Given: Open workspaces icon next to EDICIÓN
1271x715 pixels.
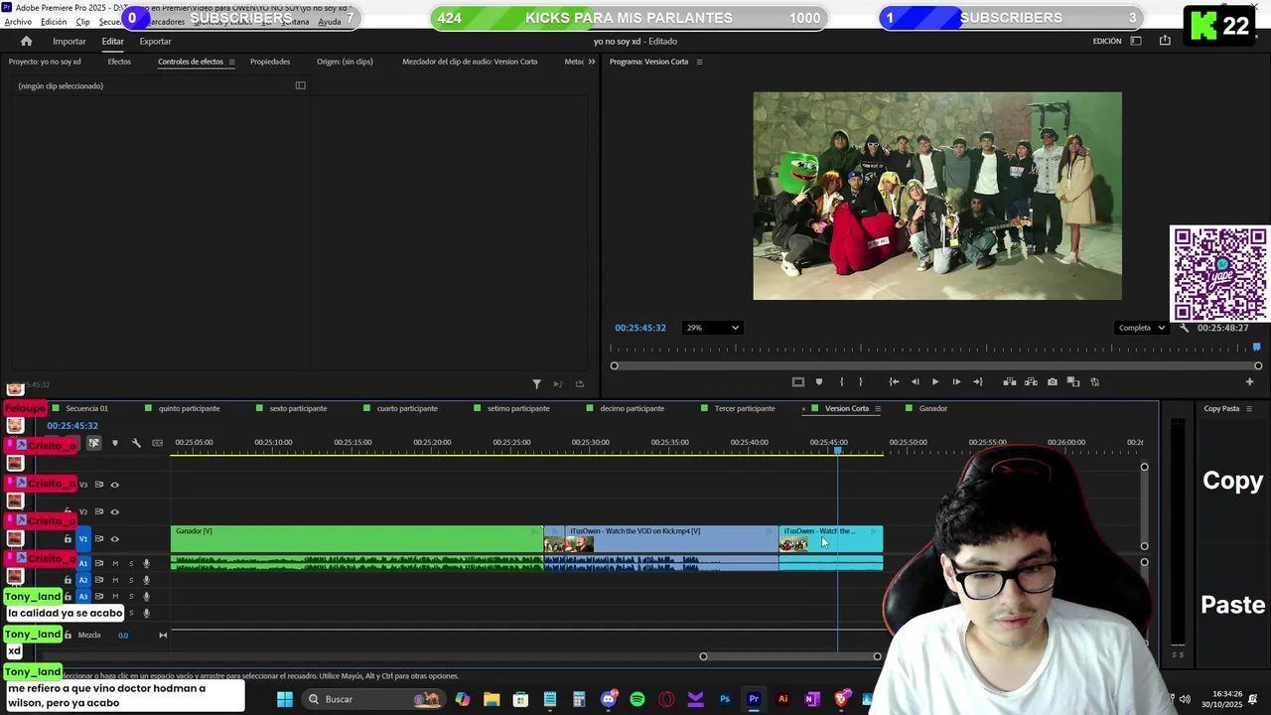Looking at the screenshot, I should [1136, 41].
